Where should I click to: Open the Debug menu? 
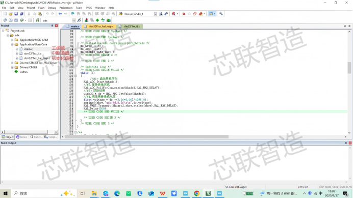[52, 8]
